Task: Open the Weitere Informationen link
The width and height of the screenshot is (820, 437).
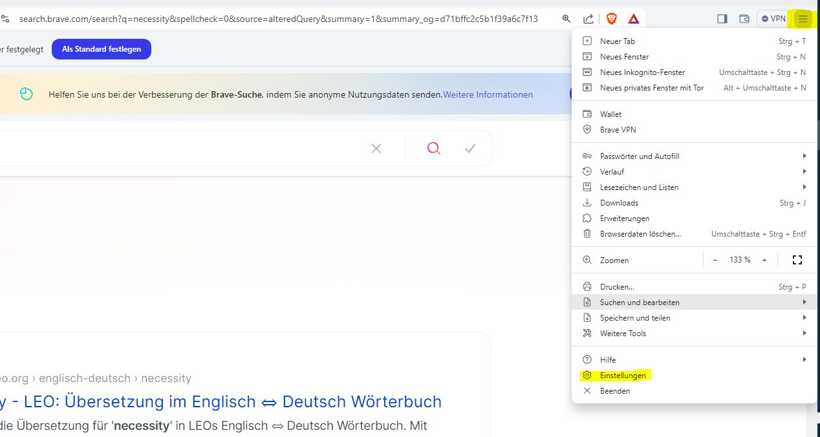Action: 488,94
